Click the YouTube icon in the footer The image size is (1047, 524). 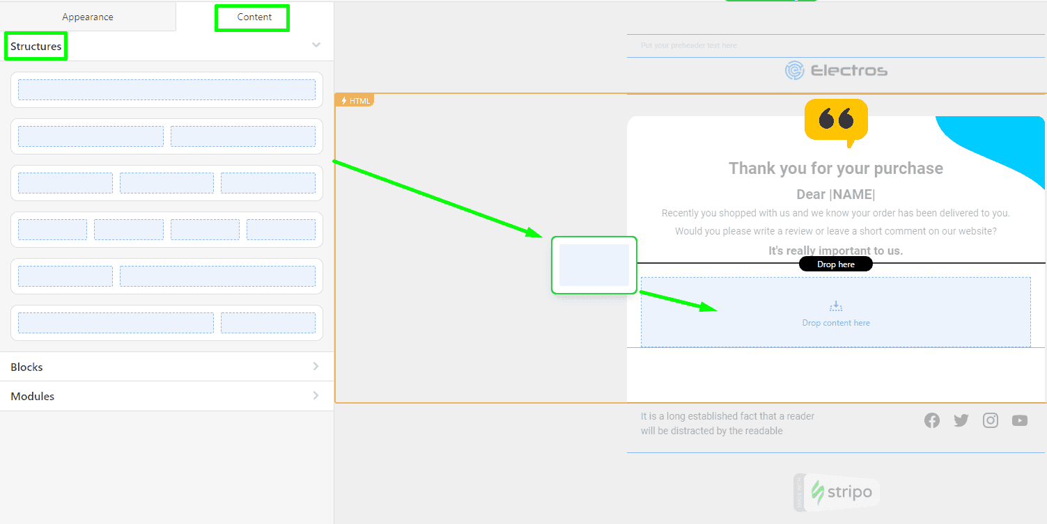[x=1019, y=420]
